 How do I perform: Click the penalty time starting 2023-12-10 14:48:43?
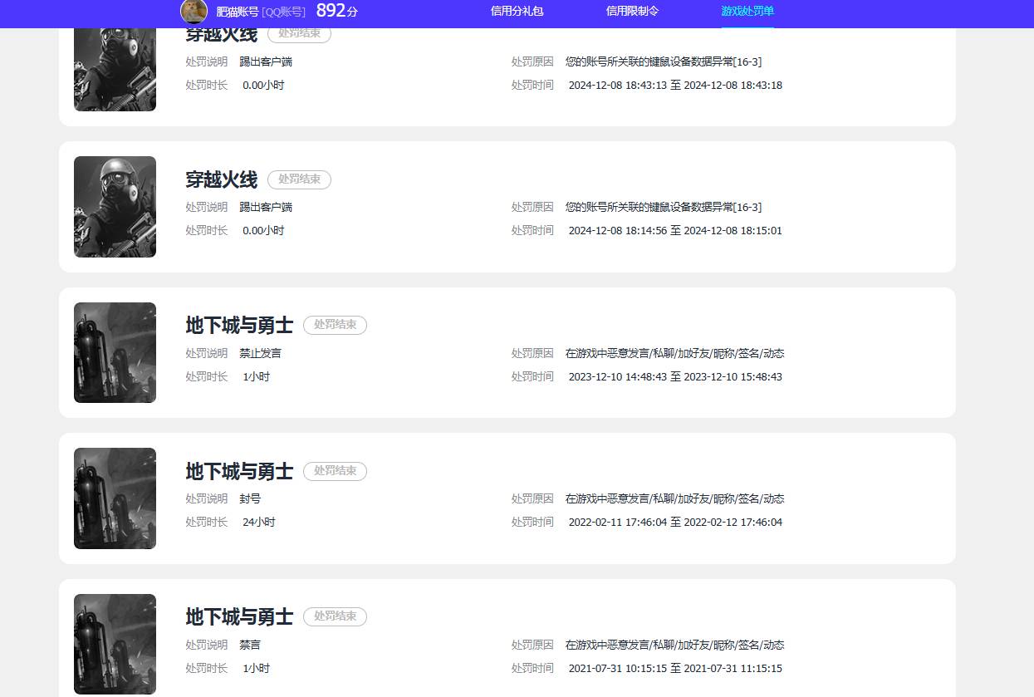674,377
